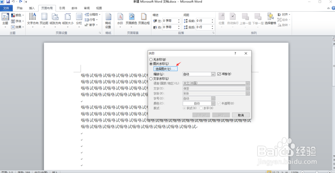Click the 稿纸设置 manuscript paper icon
Screen dimensions: 335x173
tap(108, 20)
